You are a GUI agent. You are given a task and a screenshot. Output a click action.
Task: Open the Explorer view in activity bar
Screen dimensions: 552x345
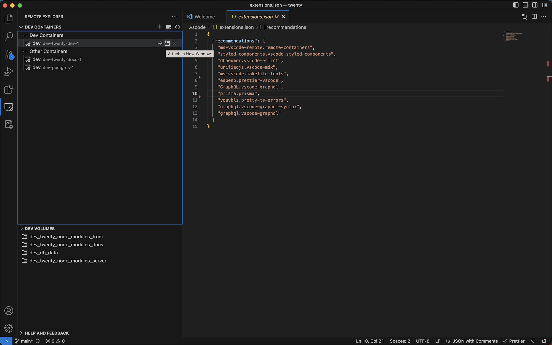point(9,19)
